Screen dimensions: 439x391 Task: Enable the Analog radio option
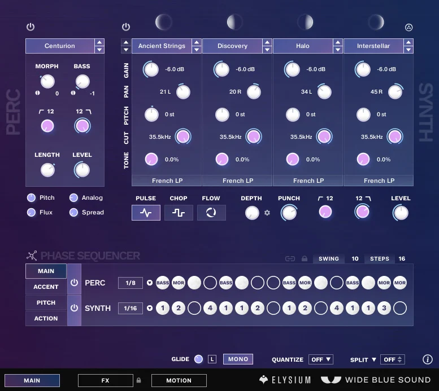(x=73, y=198)
